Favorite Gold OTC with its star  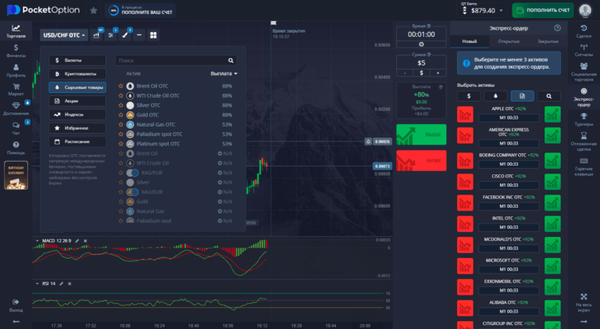120,115
